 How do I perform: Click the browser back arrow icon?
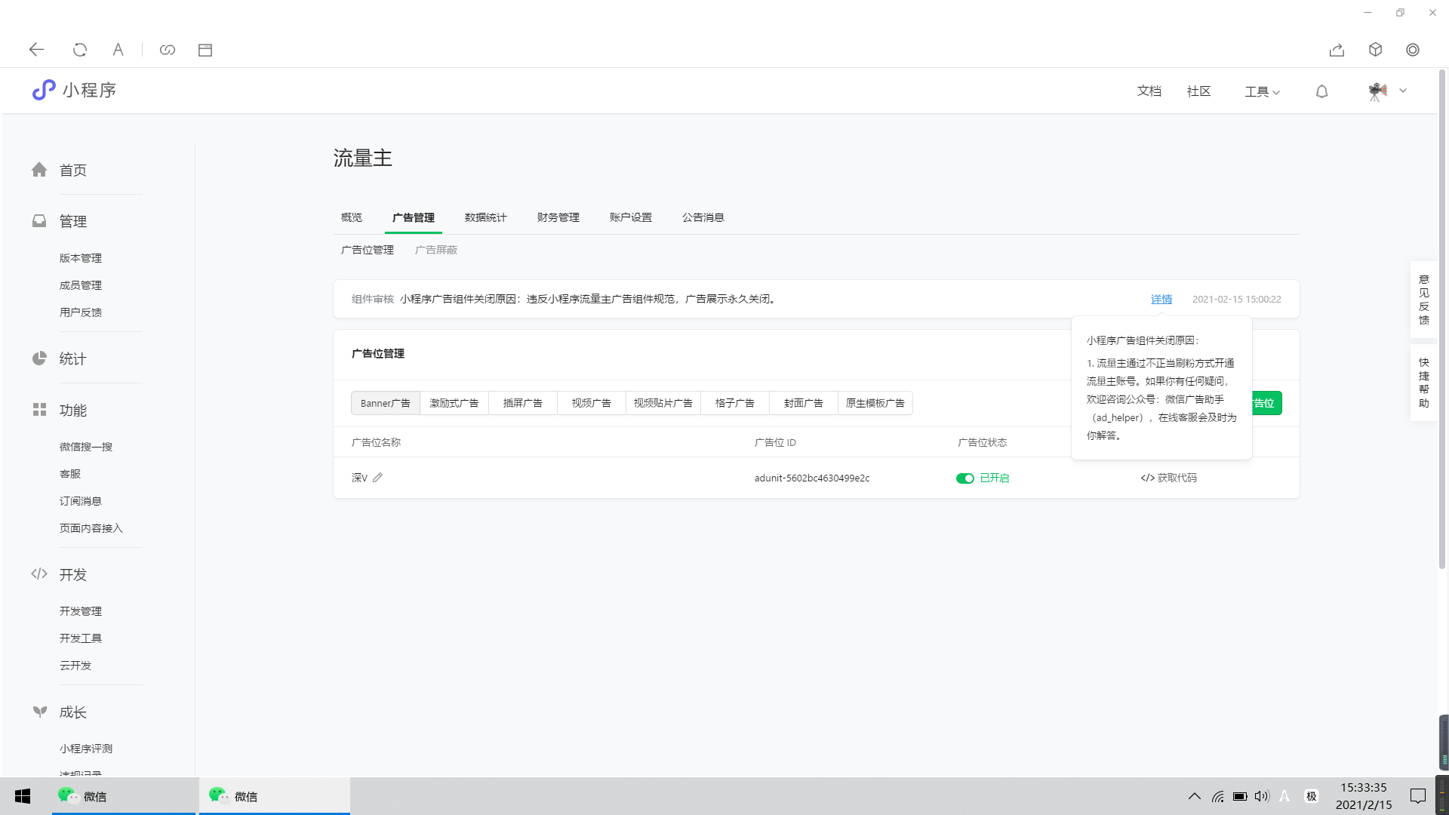coord(36,50)
